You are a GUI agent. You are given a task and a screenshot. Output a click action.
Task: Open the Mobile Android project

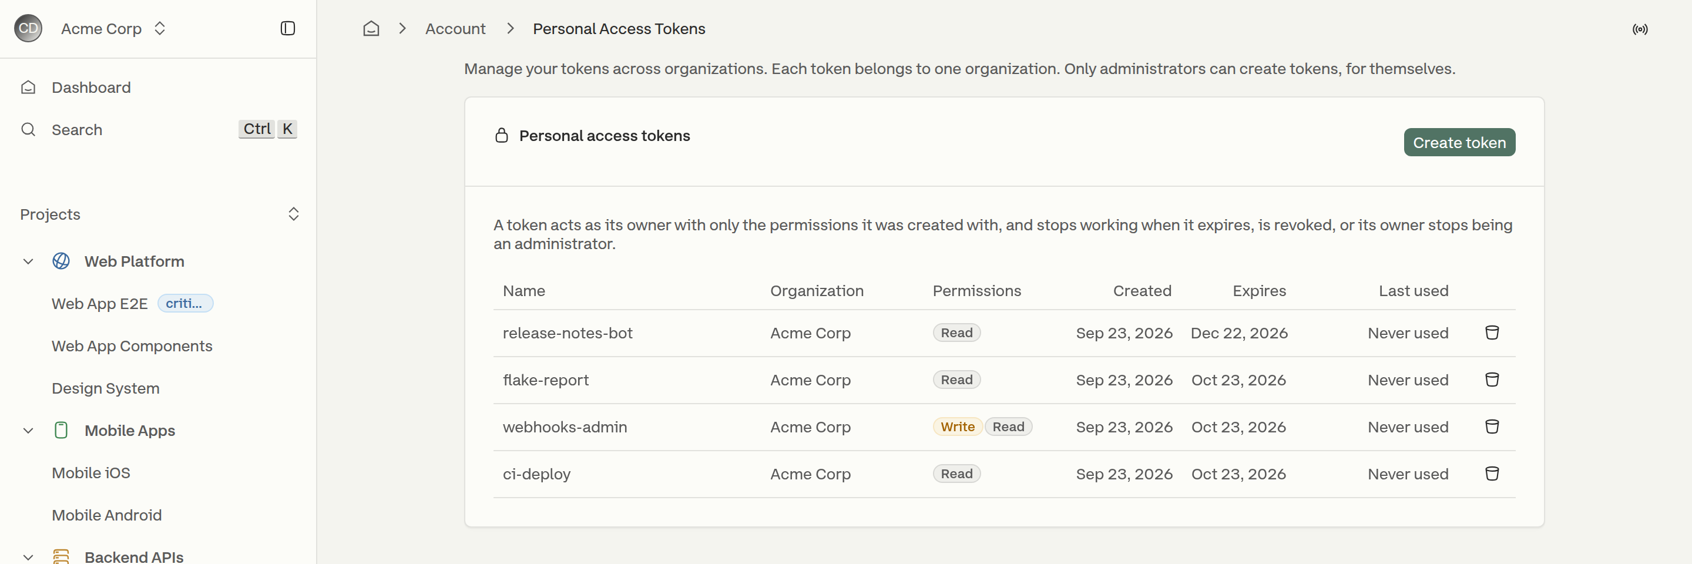[x=107, y=515]
